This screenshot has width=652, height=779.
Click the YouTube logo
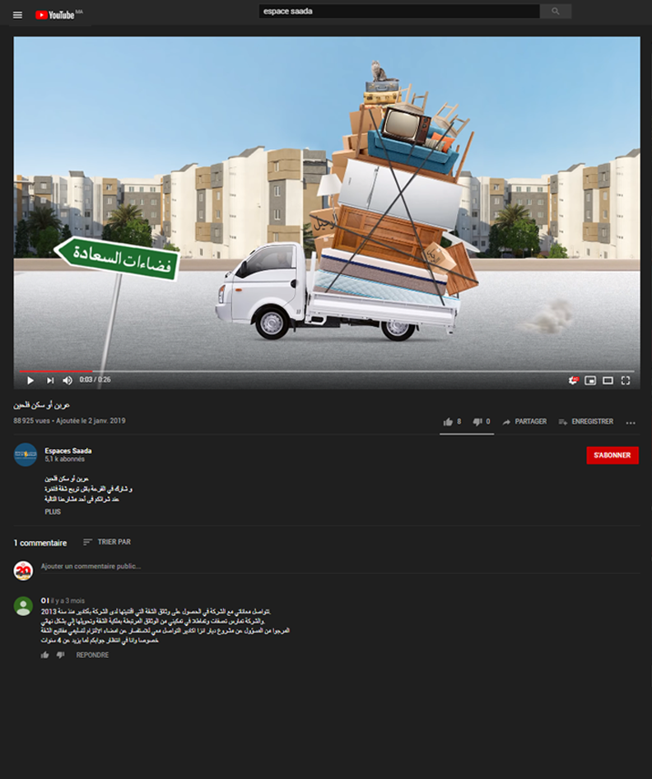click(x=58, y=15)
